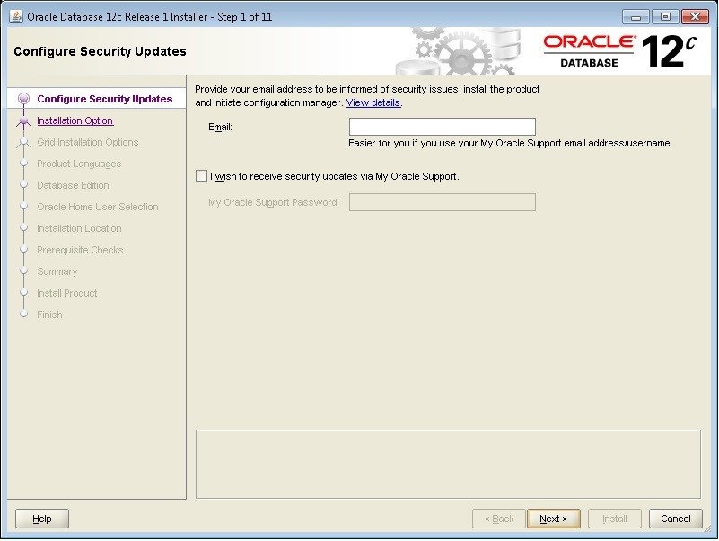This screenshot has width=719, height=541.
Task: Maximize the Oracle installer window
Action: click(665, 17)
